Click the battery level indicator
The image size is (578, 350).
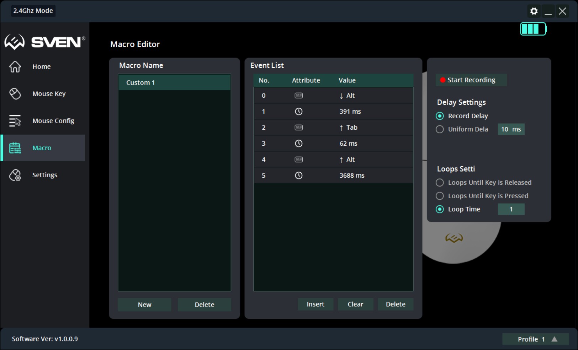(x=533, y=29)
